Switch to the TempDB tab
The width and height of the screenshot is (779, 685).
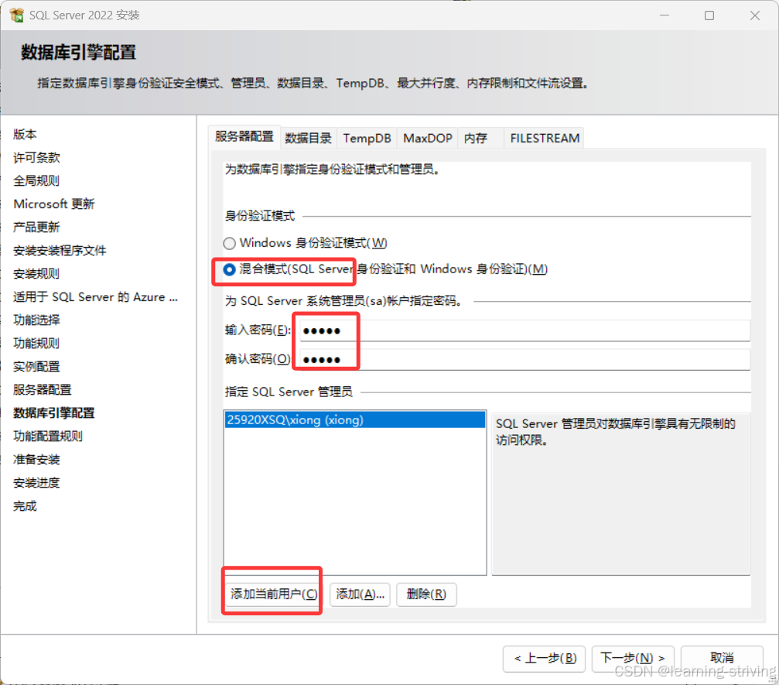pos(367,139)
